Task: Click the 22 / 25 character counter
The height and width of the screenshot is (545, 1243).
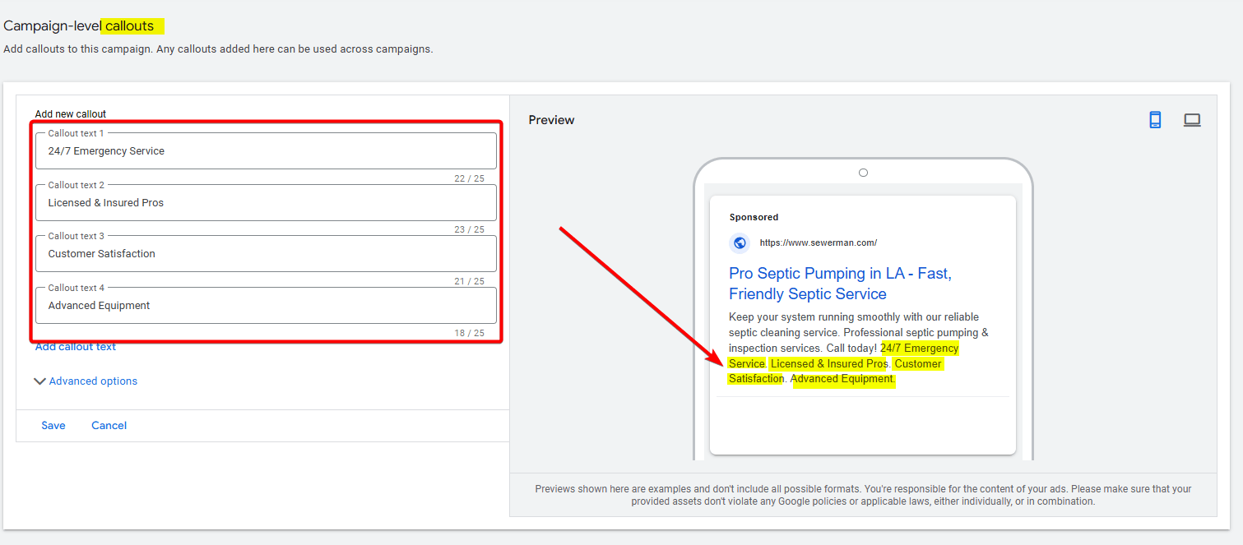Action: (469, 178)
